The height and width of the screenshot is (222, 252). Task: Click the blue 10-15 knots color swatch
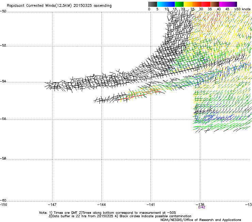pyautogui.click(x=170, y=4)
